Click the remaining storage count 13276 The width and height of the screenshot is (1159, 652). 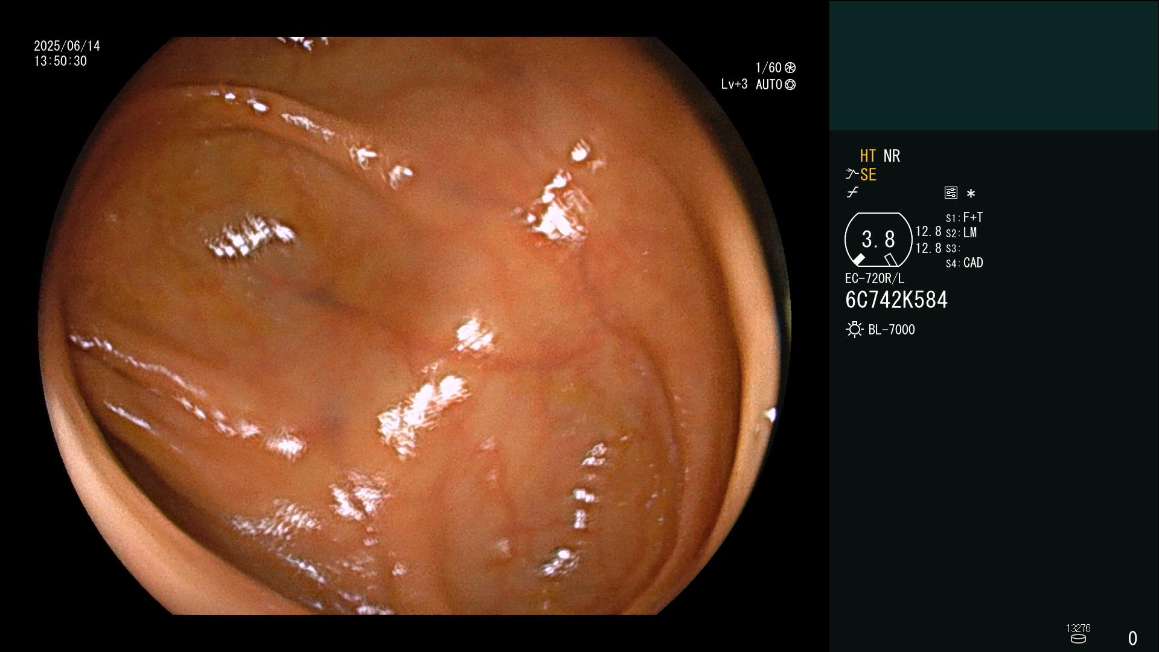click(x=1078, y=628)
